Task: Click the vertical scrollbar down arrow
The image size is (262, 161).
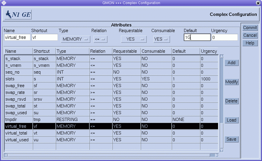Action: (x=222, y=150)
